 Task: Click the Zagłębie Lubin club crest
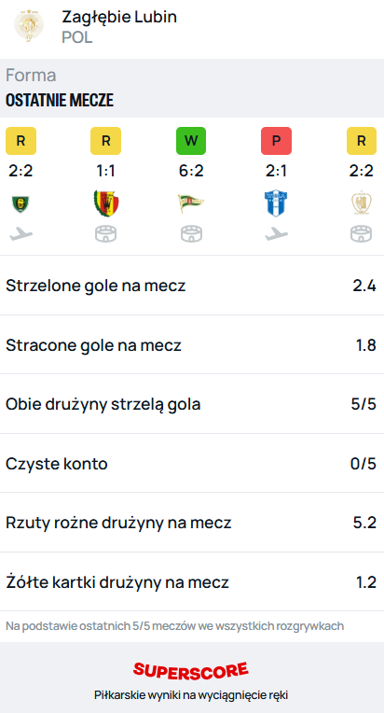[x=29, y=26]
